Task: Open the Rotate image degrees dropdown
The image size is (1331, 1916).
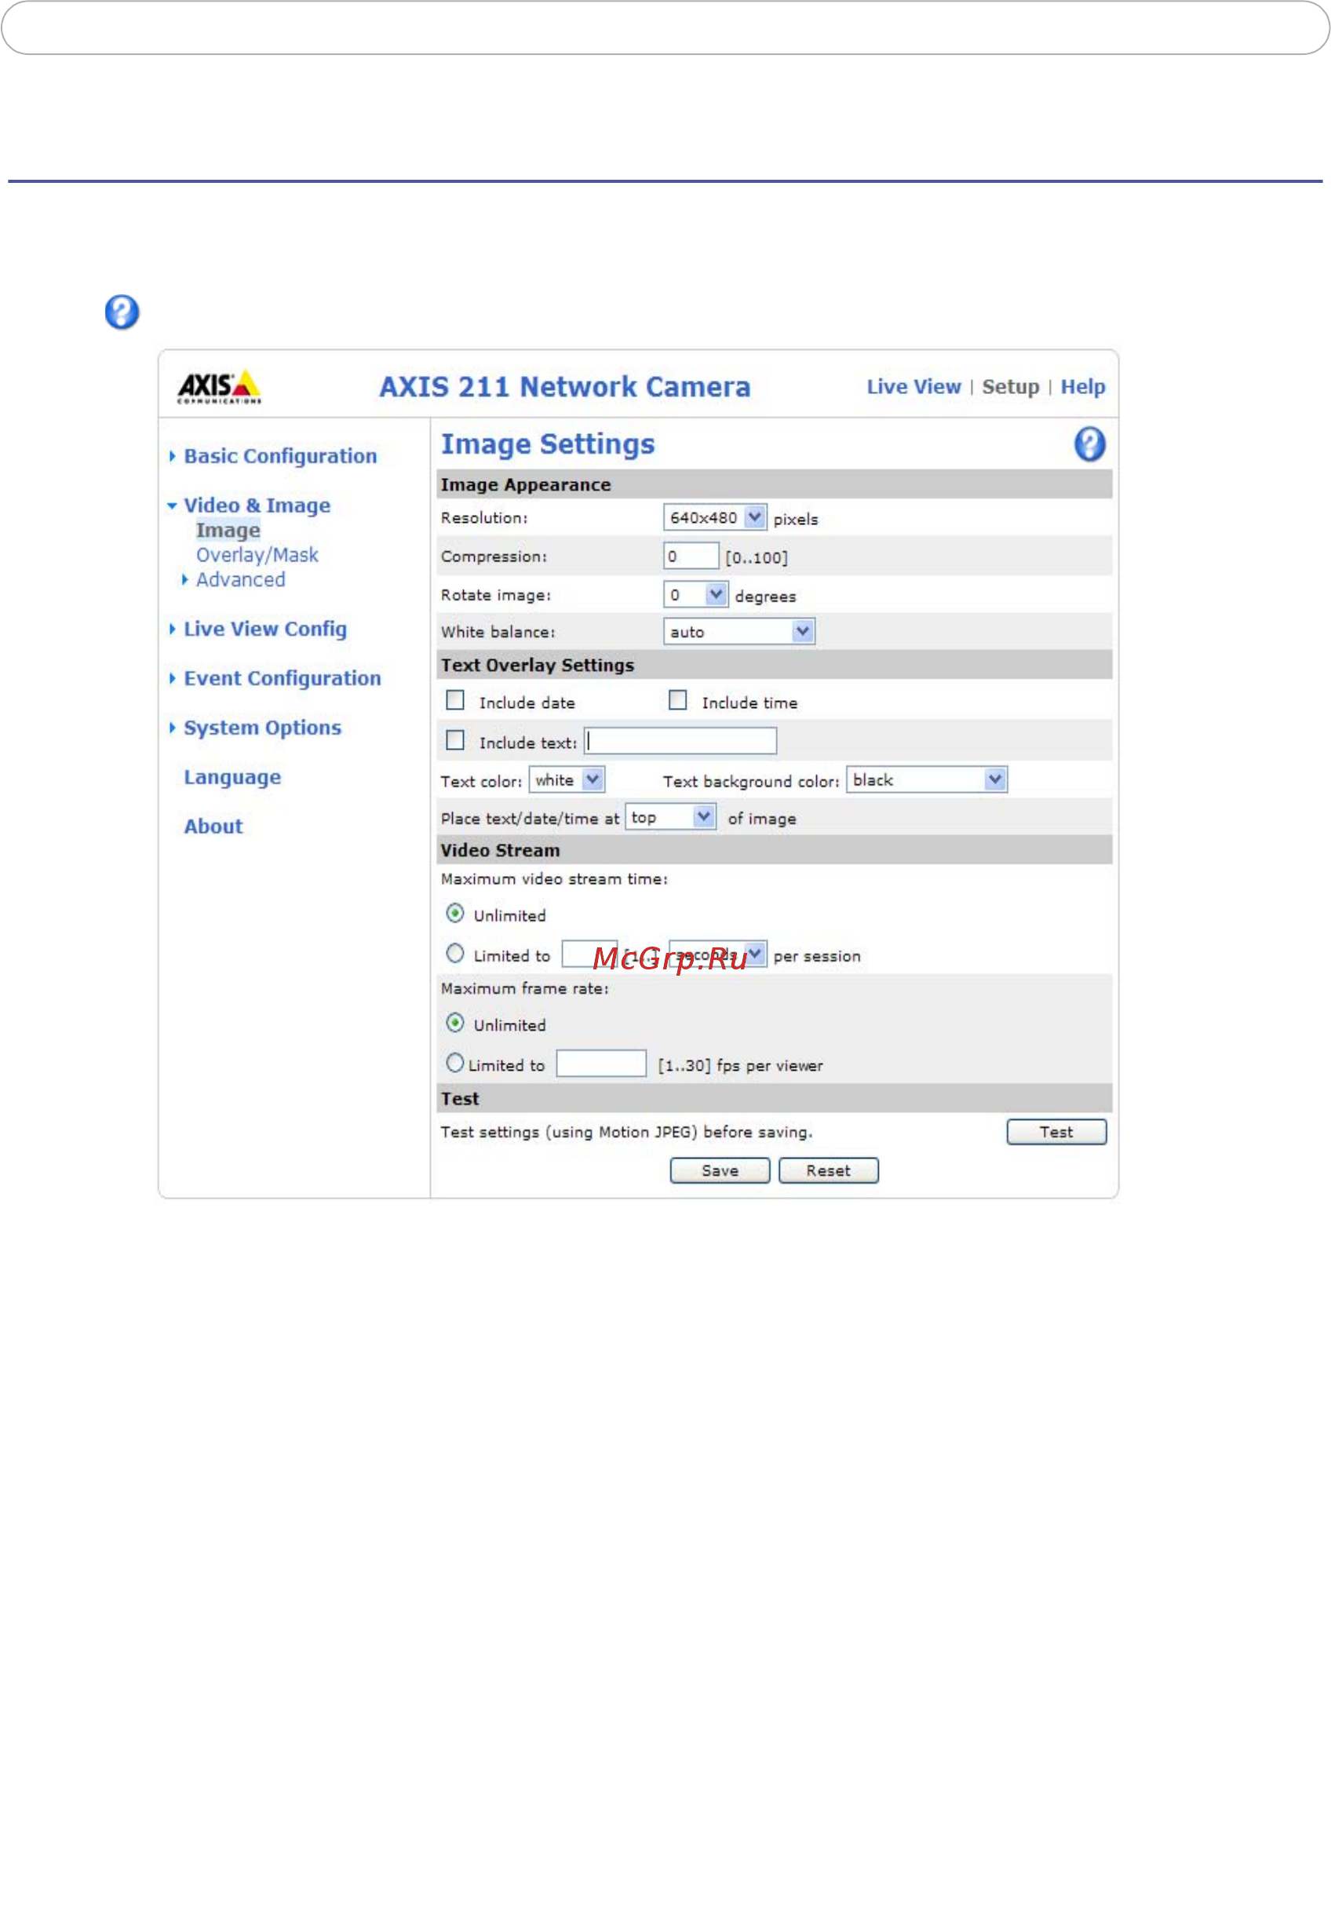Action: [x=695, y=595]
